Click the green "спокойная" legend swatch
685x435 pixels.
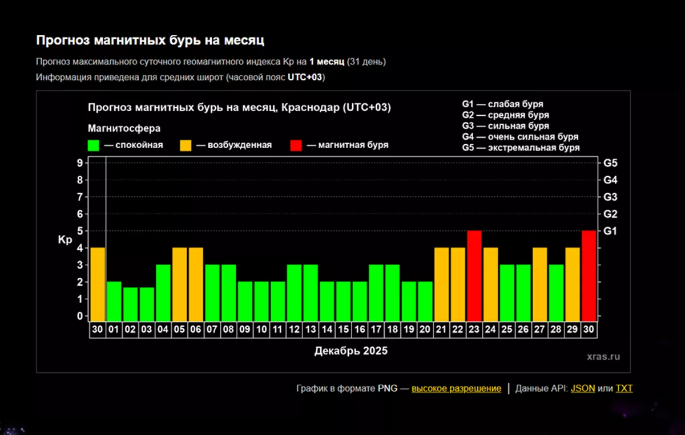tap(94, 145)
